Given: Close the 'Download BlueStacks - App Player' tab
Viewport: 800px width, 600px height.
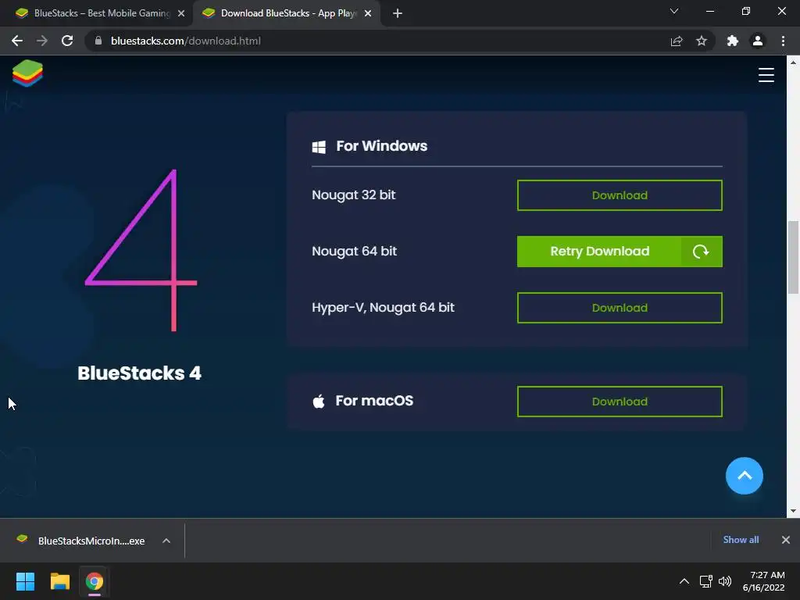Looking at the screenshot, I should [368, 13].
